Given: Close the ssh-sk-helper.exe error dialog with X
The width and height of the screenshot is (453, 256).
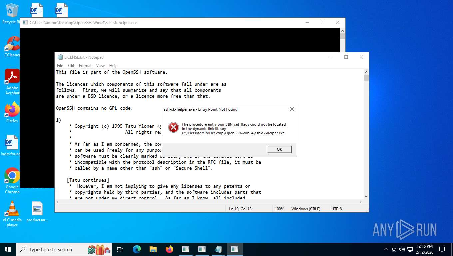Looking at the screenshot, I should coord(291,109).
